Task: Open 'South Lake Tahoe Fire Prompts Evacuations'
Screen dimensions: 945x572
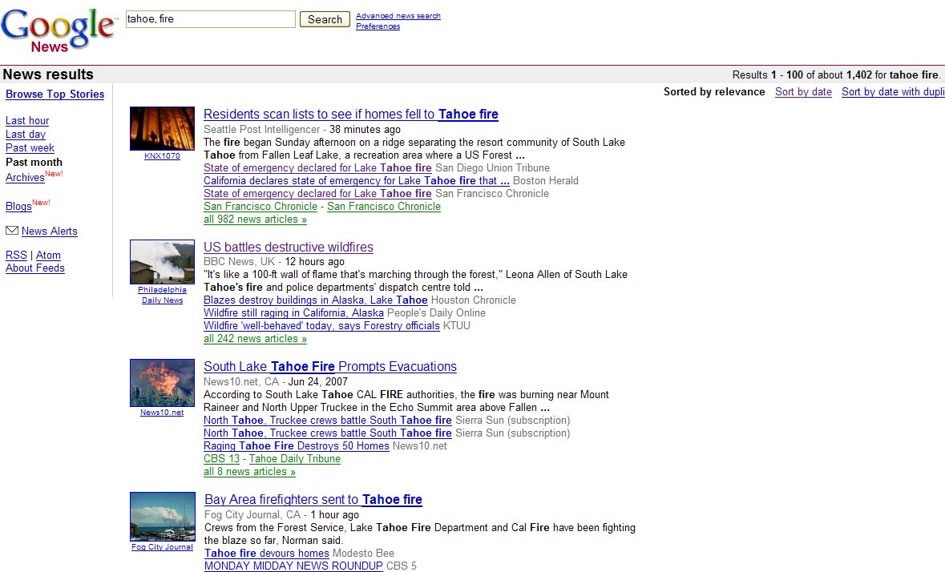Action: tap(330, 367)
